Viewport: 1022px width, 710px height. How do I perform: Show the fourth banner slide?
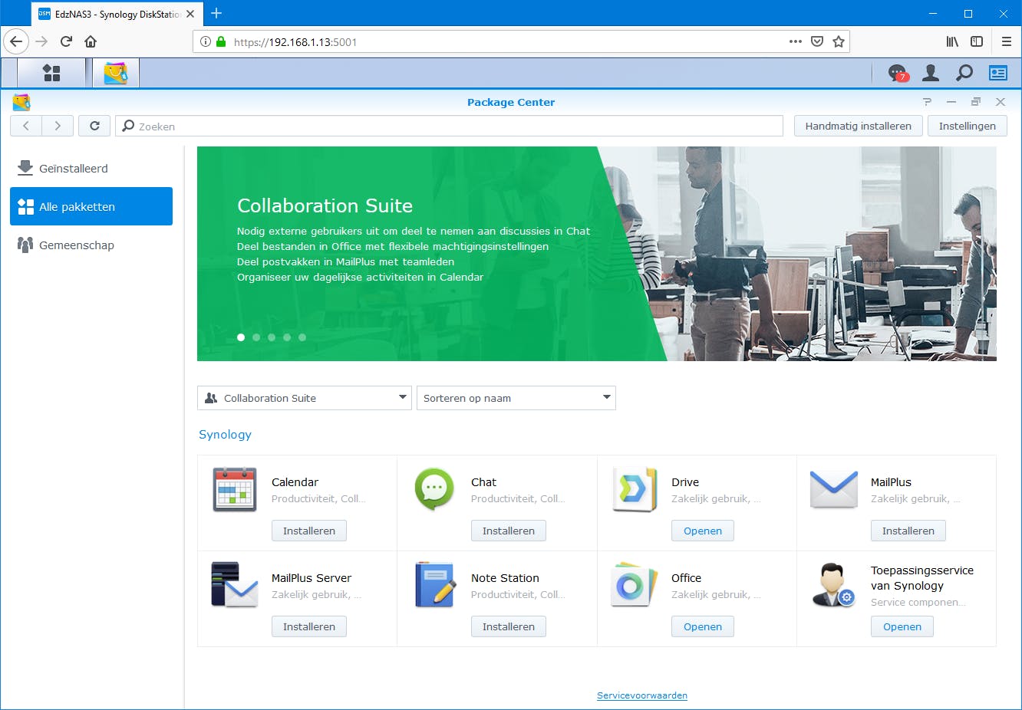[287, 337]
